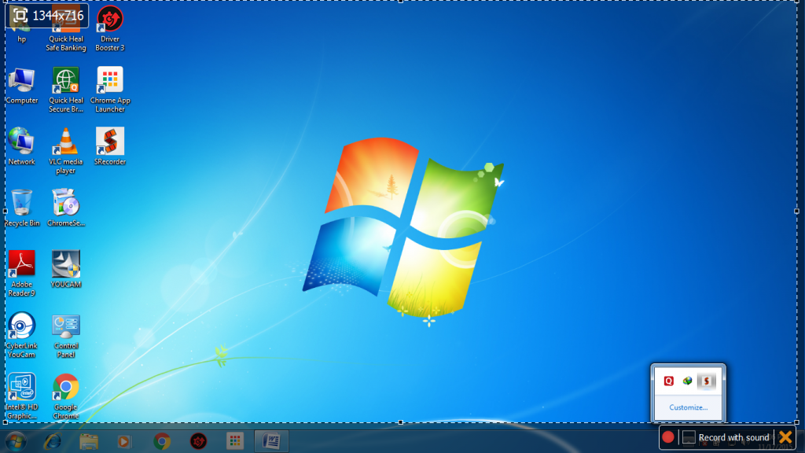
Task: Launch Adobe Reader 9 shortcut
Action: pyautogui.click(x=21, y=274)
